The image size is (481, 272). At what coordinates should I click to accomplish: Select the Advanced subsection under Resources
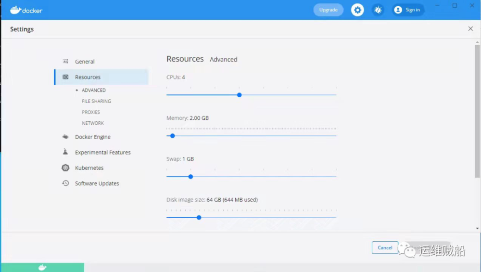[x=93, y=90]
